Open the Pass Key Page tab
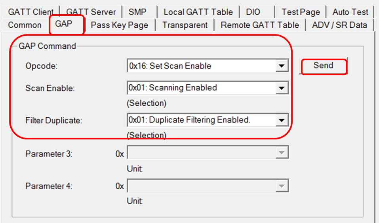Viewport: 379px width, 223px height. click(120, 25)
